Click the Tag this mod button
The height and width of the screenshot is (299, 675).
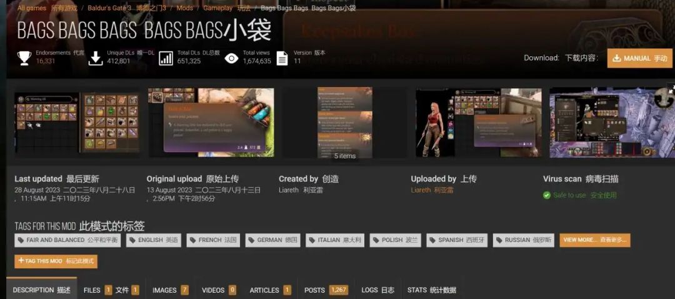pyautogui.click(x=56, y=261)
